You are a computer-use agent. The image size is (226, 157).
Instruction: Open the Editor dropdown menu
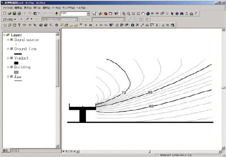(x=10, y=19)
